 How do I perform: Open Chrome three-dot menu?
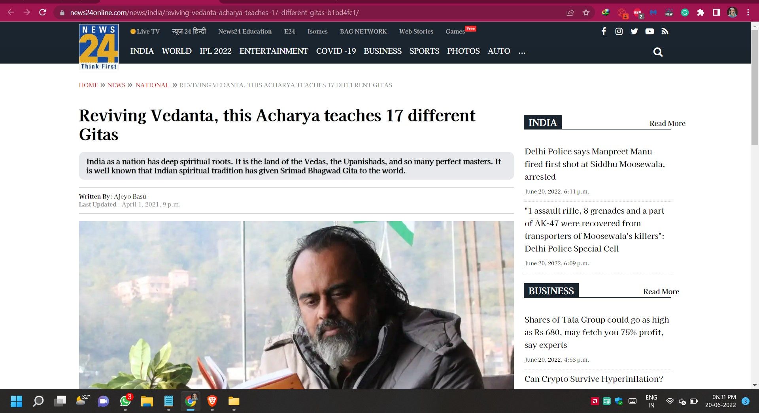click(748, 13)
